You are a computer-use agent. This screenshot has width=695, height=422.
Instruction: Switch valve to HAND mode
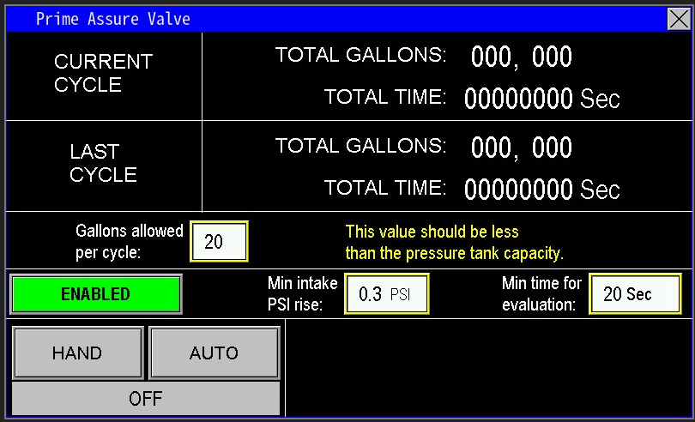[x=77, y=353]
